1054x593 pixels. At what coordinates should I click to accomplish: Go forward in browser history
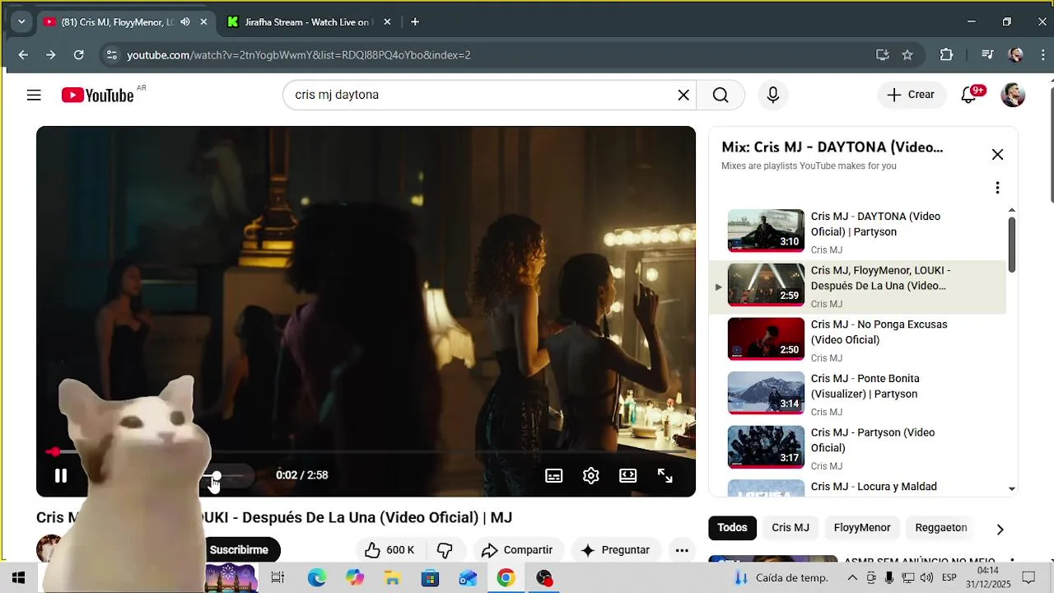[x=51, y=55]
